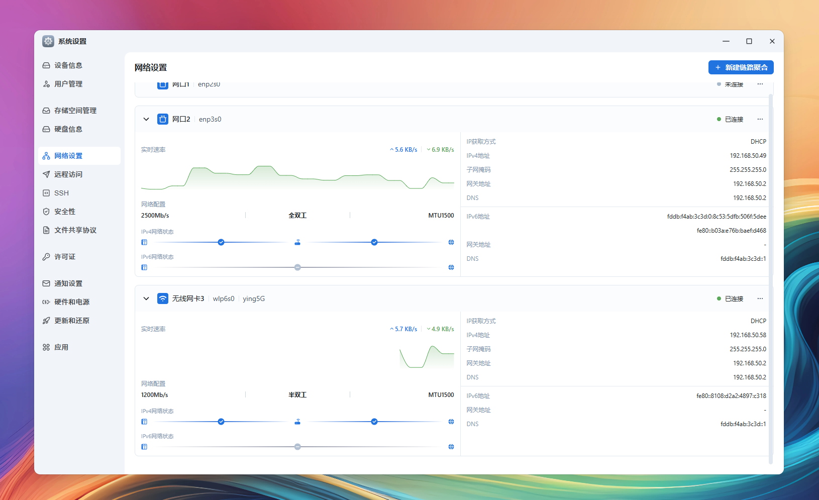The image size is (819, 500).
Task: Click the grey node in 网口2 IPv6 status
Action: (x=297, y=267)
